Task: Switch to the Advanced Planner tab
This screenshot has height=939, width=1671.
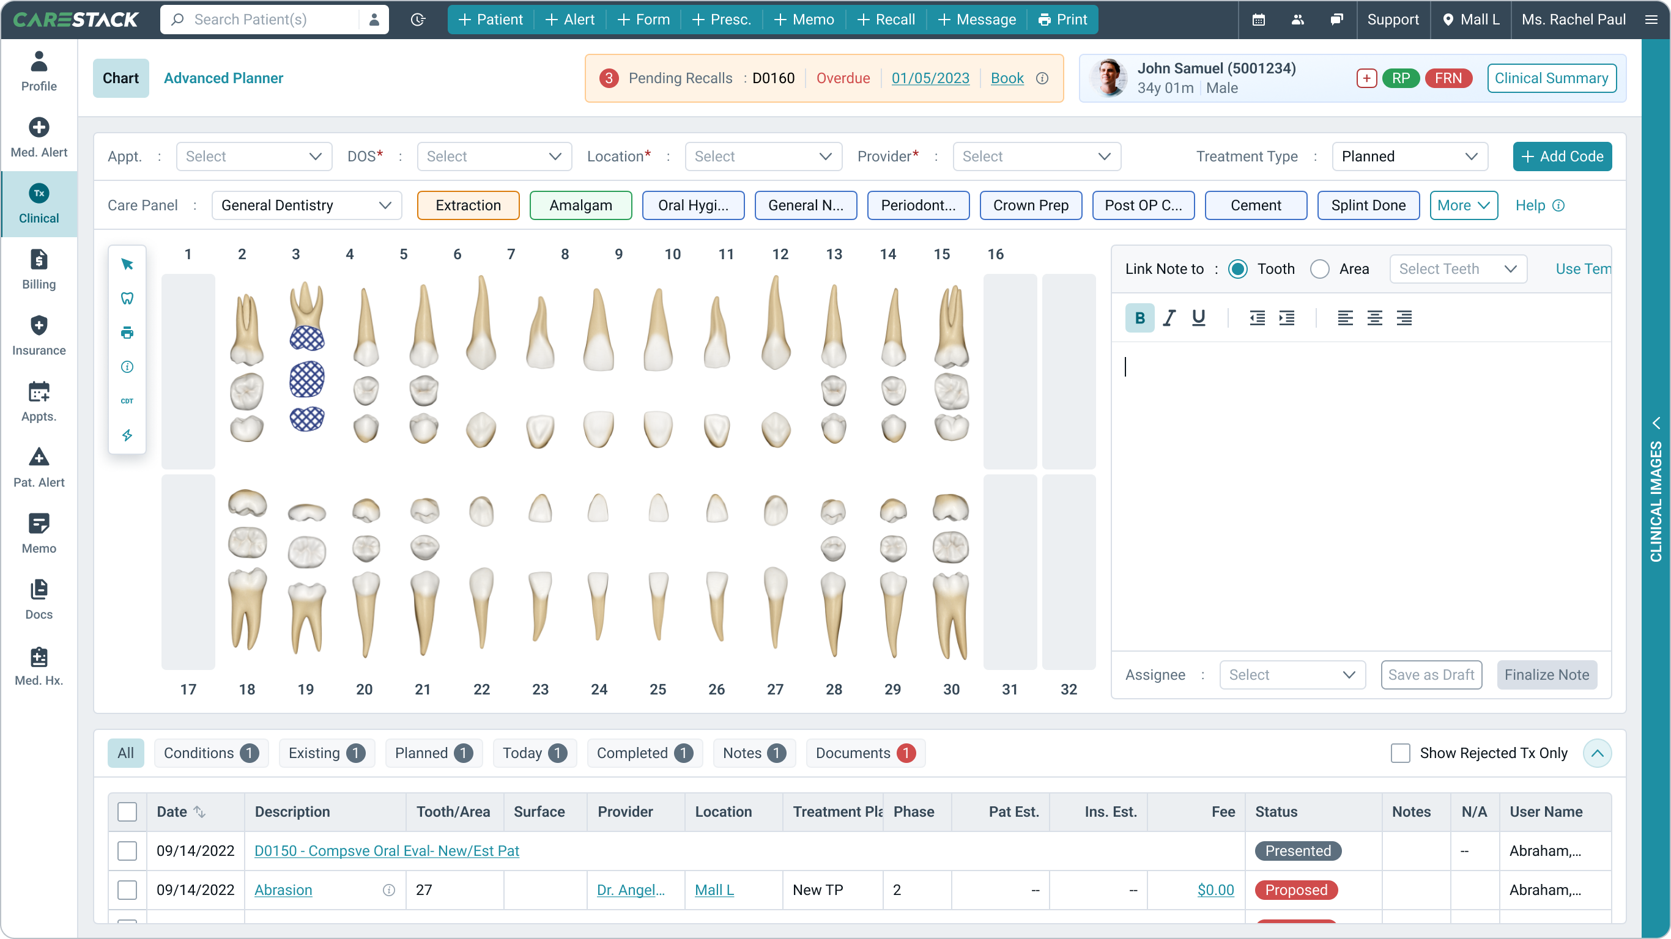Action: point(223,78)
